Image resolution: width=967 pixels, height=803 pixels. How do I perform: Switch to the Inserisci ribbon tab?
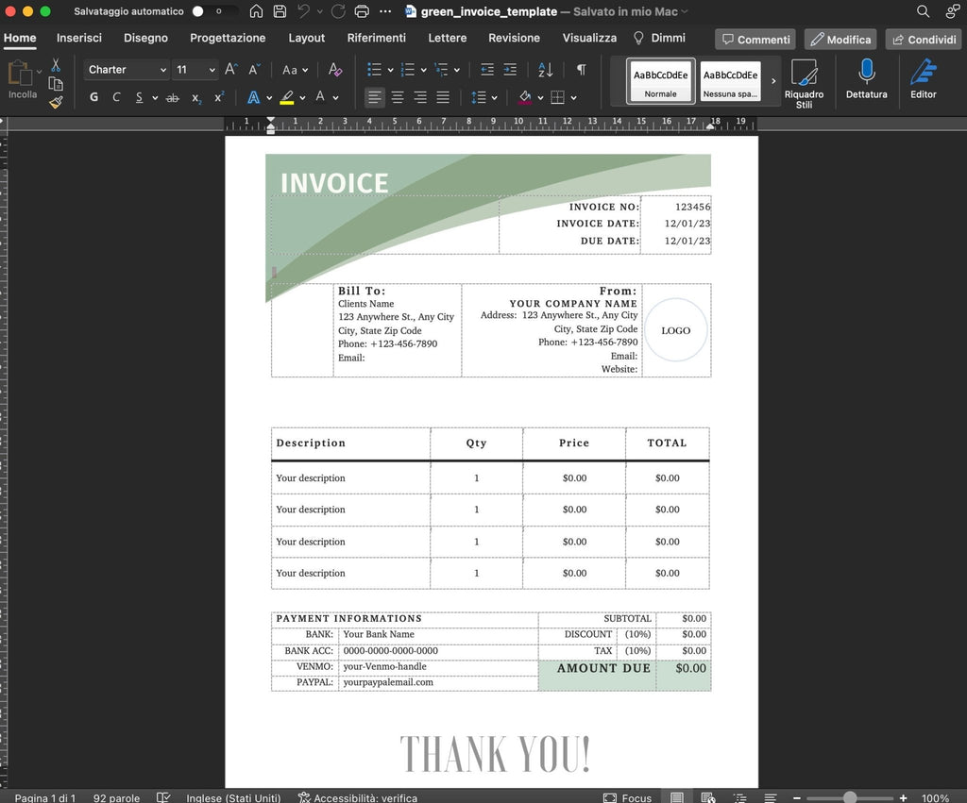pos(78,38)
